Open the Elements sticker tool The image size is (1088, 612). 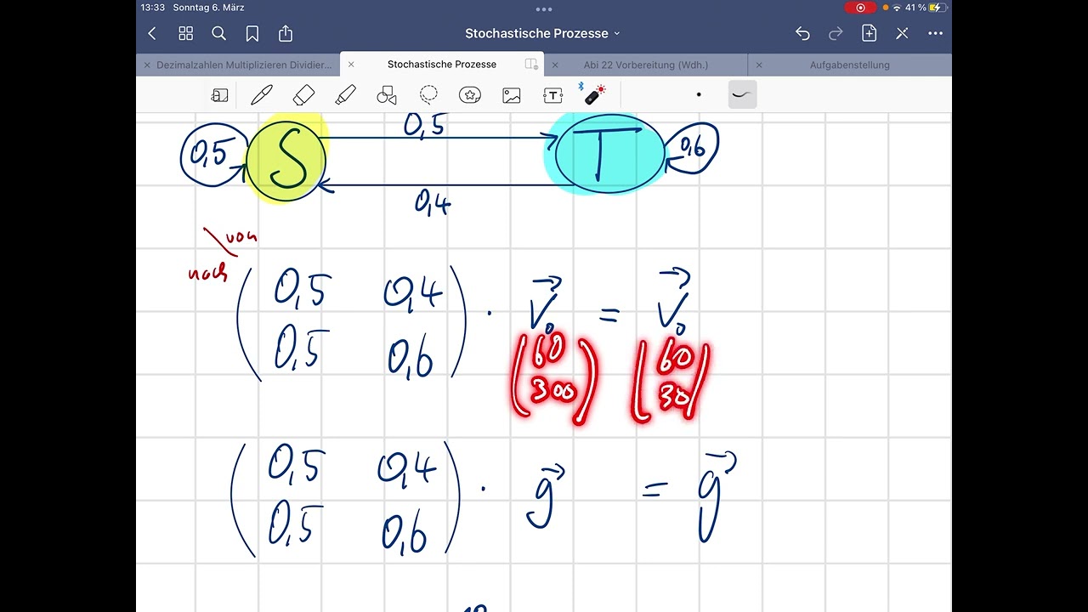tap(470, 95)
